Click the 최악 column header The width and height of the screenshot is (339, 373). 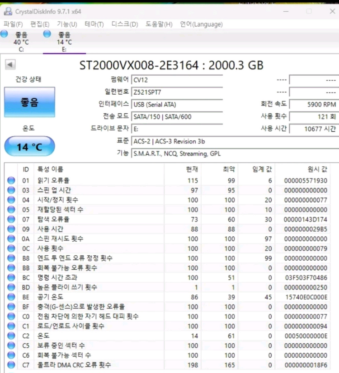[x=220, y=170]
